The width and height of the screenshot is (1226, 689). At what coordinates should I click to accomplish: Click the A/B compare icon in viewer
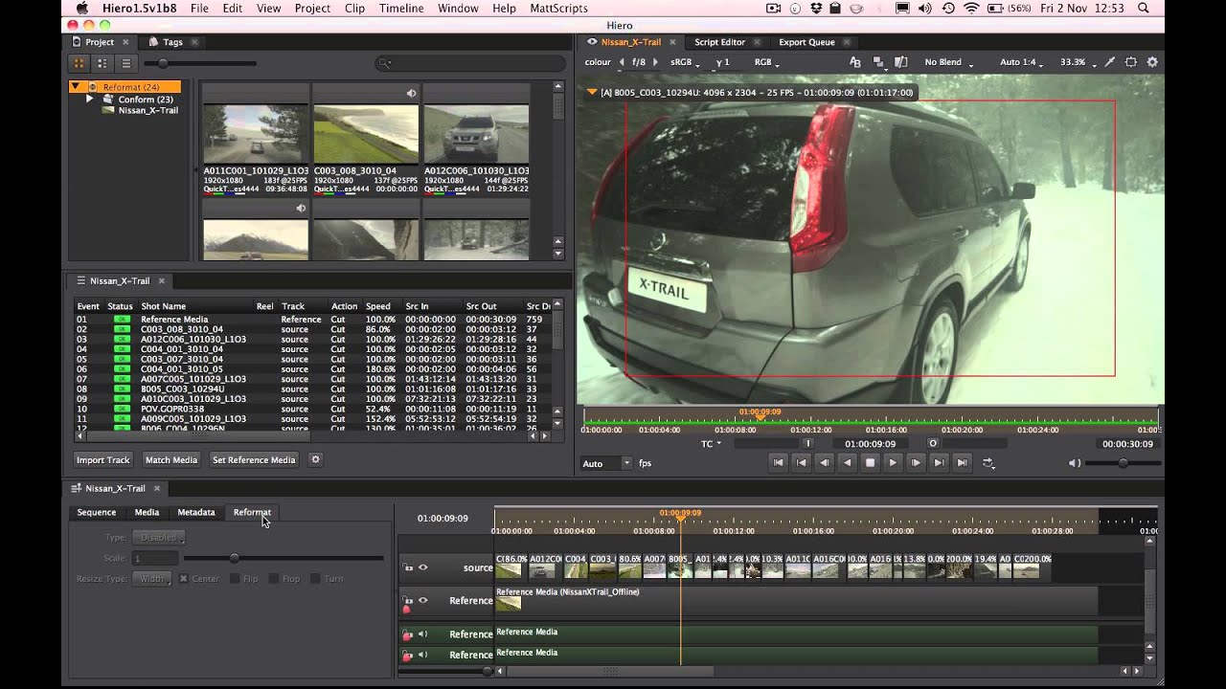click(x=855, y=62)
